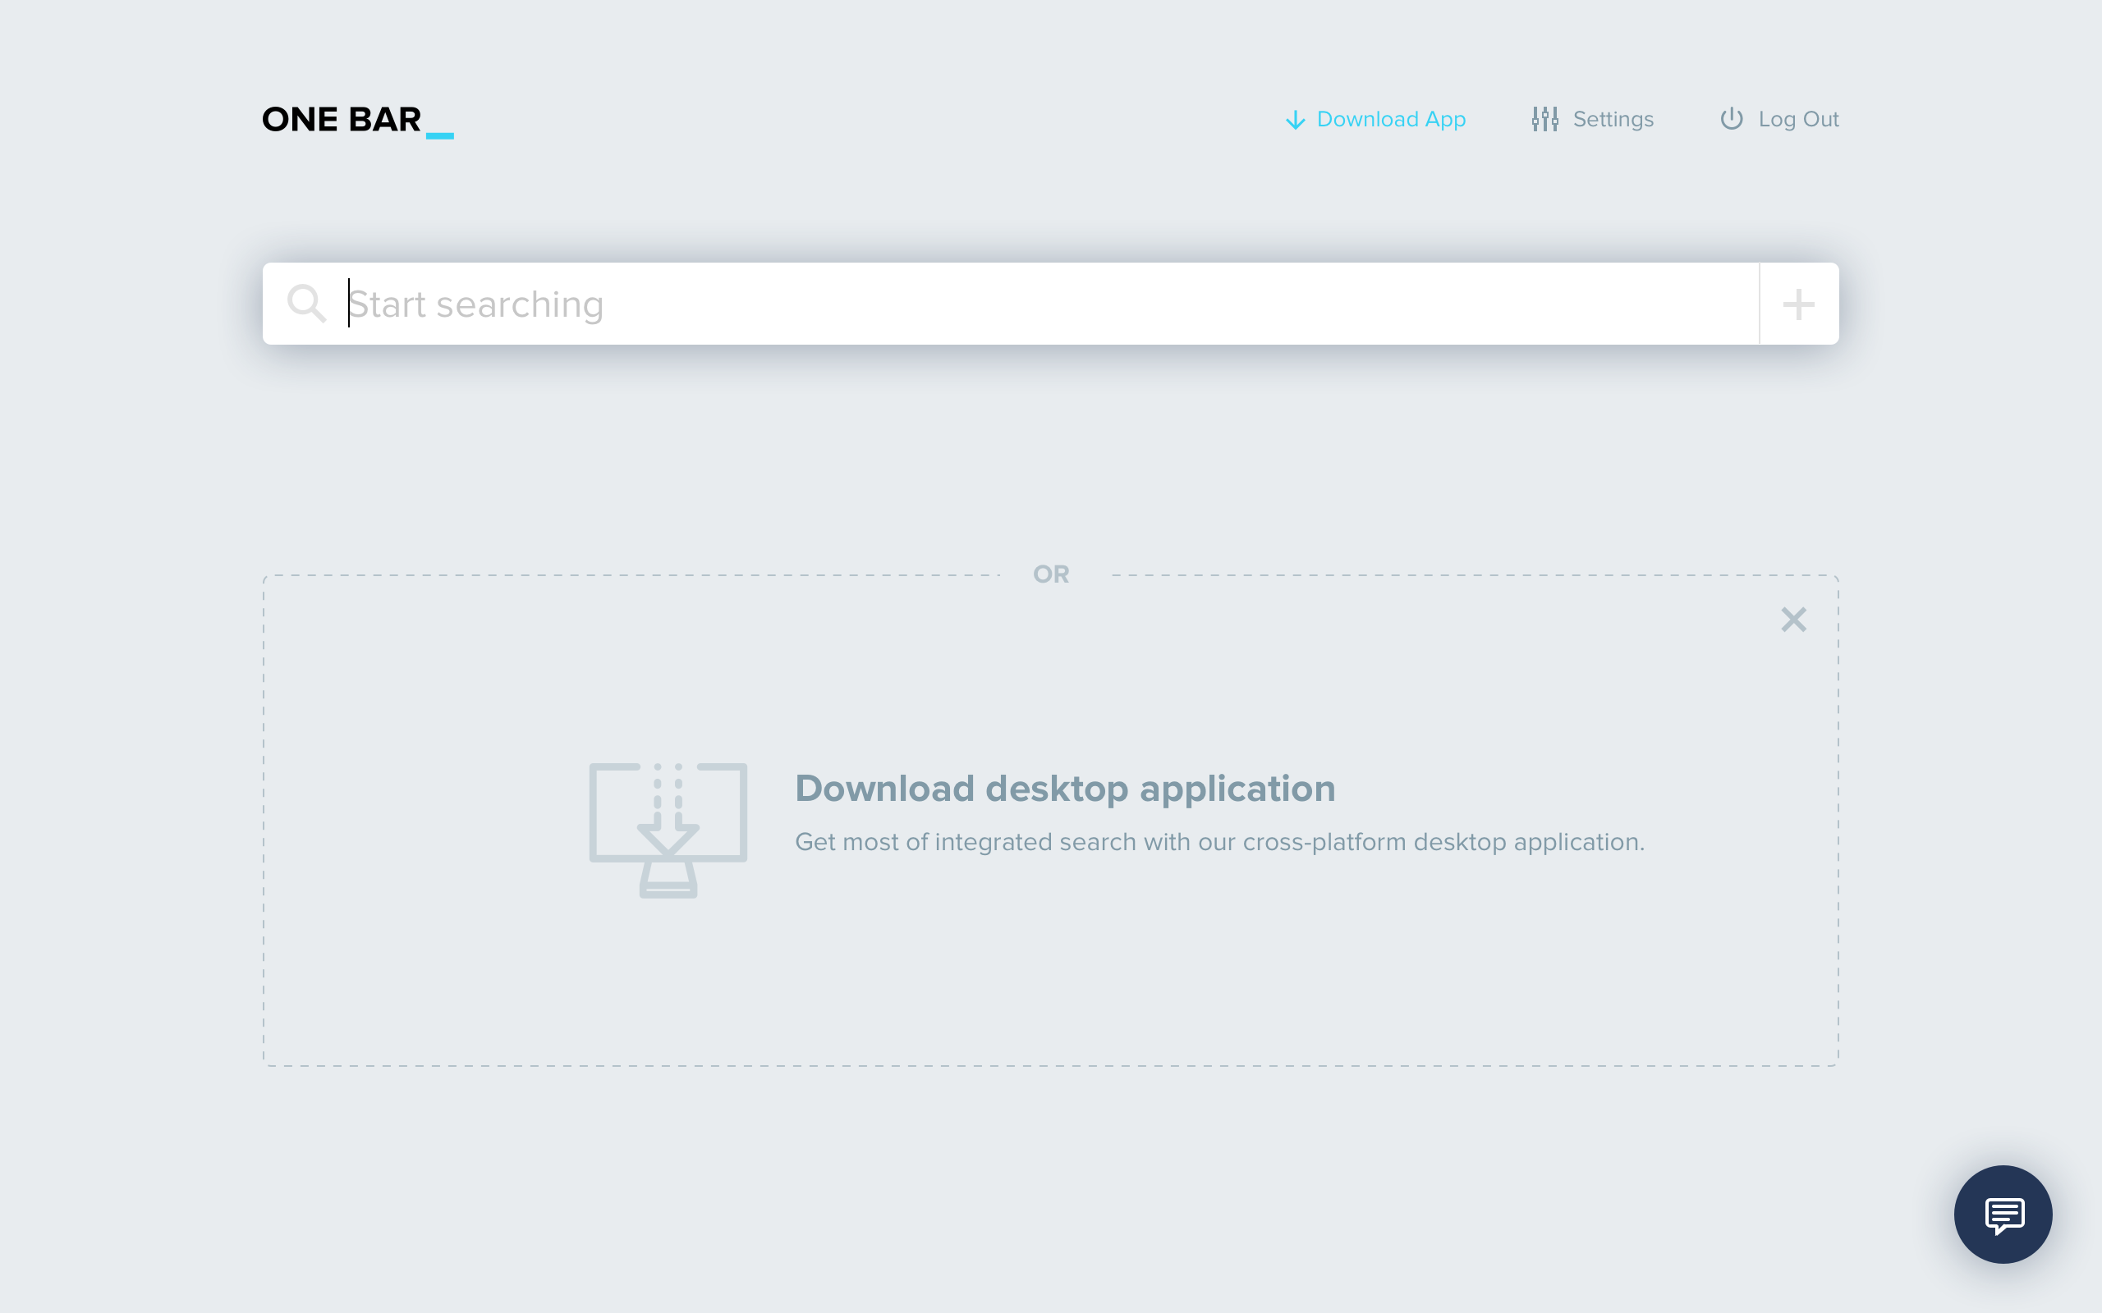2102x1313 pixels.
Task: Click the magnifying glass search icon
Action: click(x=305, y=304)
